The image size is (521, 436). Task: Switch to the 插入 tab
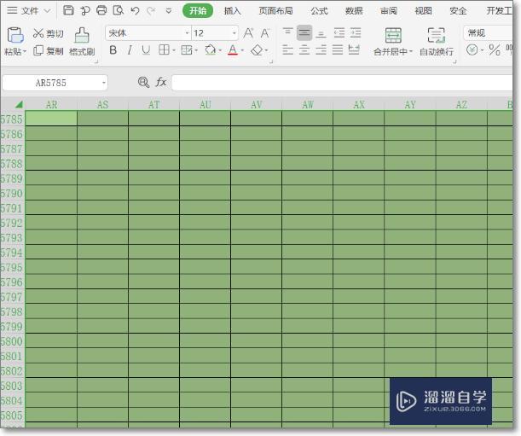232,10
